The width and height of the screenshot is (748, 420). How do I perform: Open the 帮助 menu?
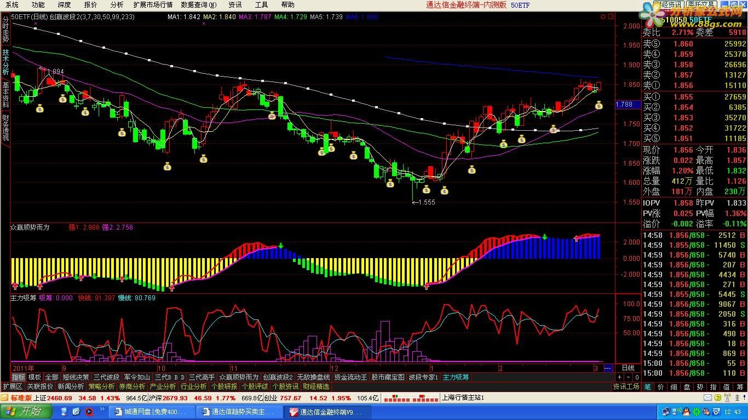287,5
